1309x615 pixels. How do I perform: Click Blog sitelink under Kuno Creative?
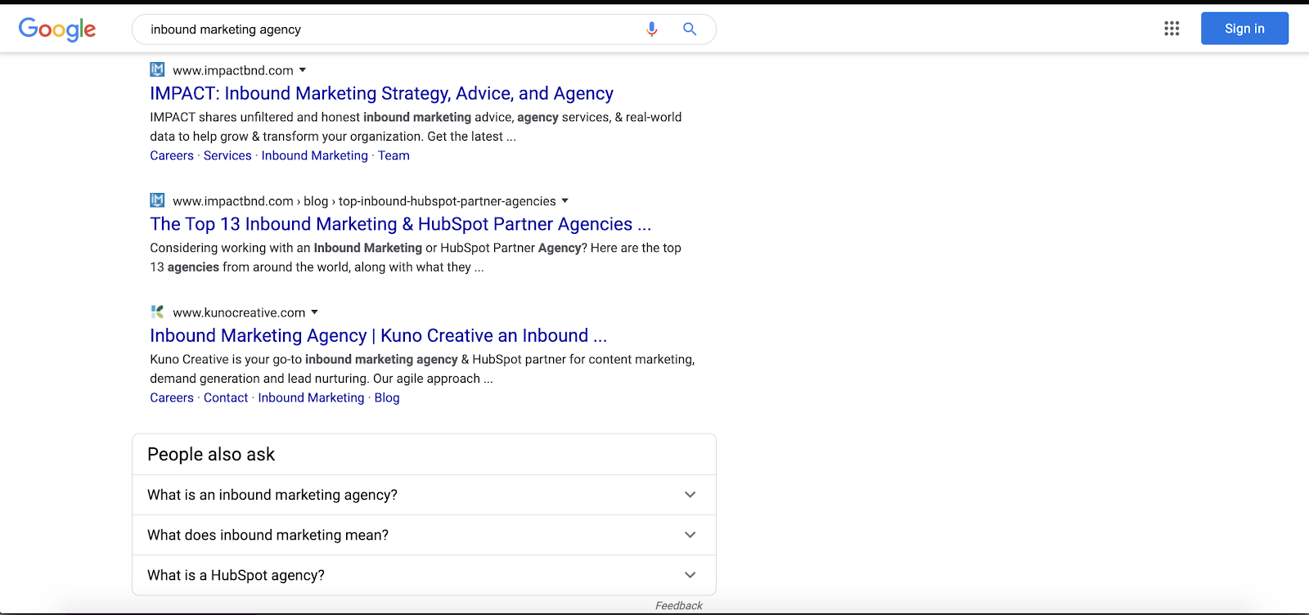(387, 397)
